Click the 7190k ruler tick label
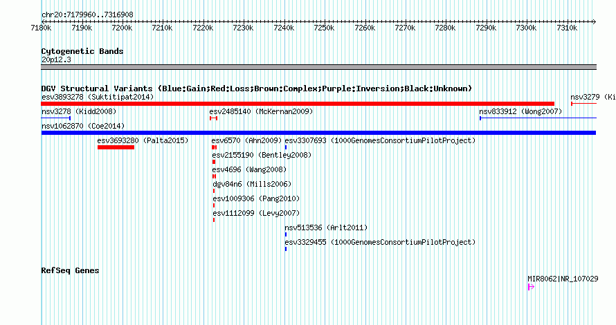Viewport: 616px width, 325px height. tap(82, 28)
